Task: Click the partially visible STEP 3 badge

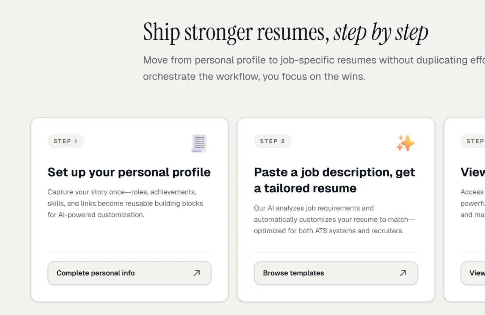Action: pos(474,141)
